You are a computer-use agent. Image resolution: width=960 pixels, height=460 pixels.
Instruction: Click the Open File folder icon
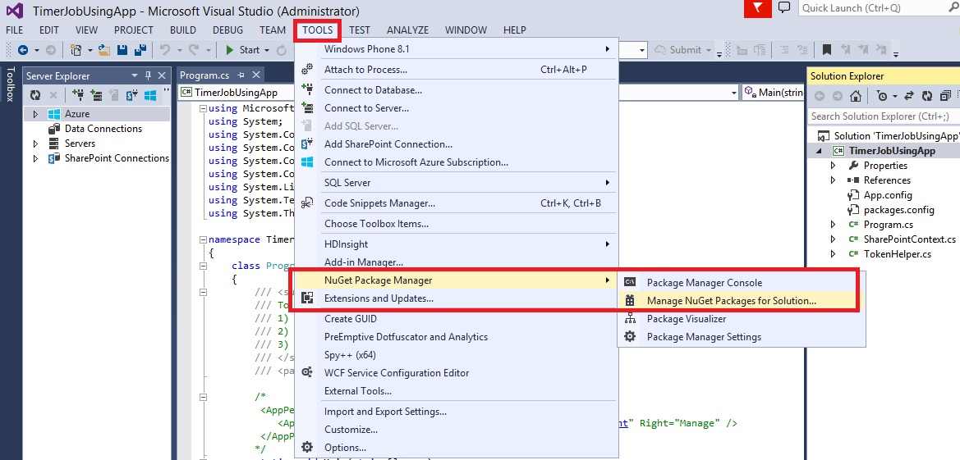click(104, 50)
